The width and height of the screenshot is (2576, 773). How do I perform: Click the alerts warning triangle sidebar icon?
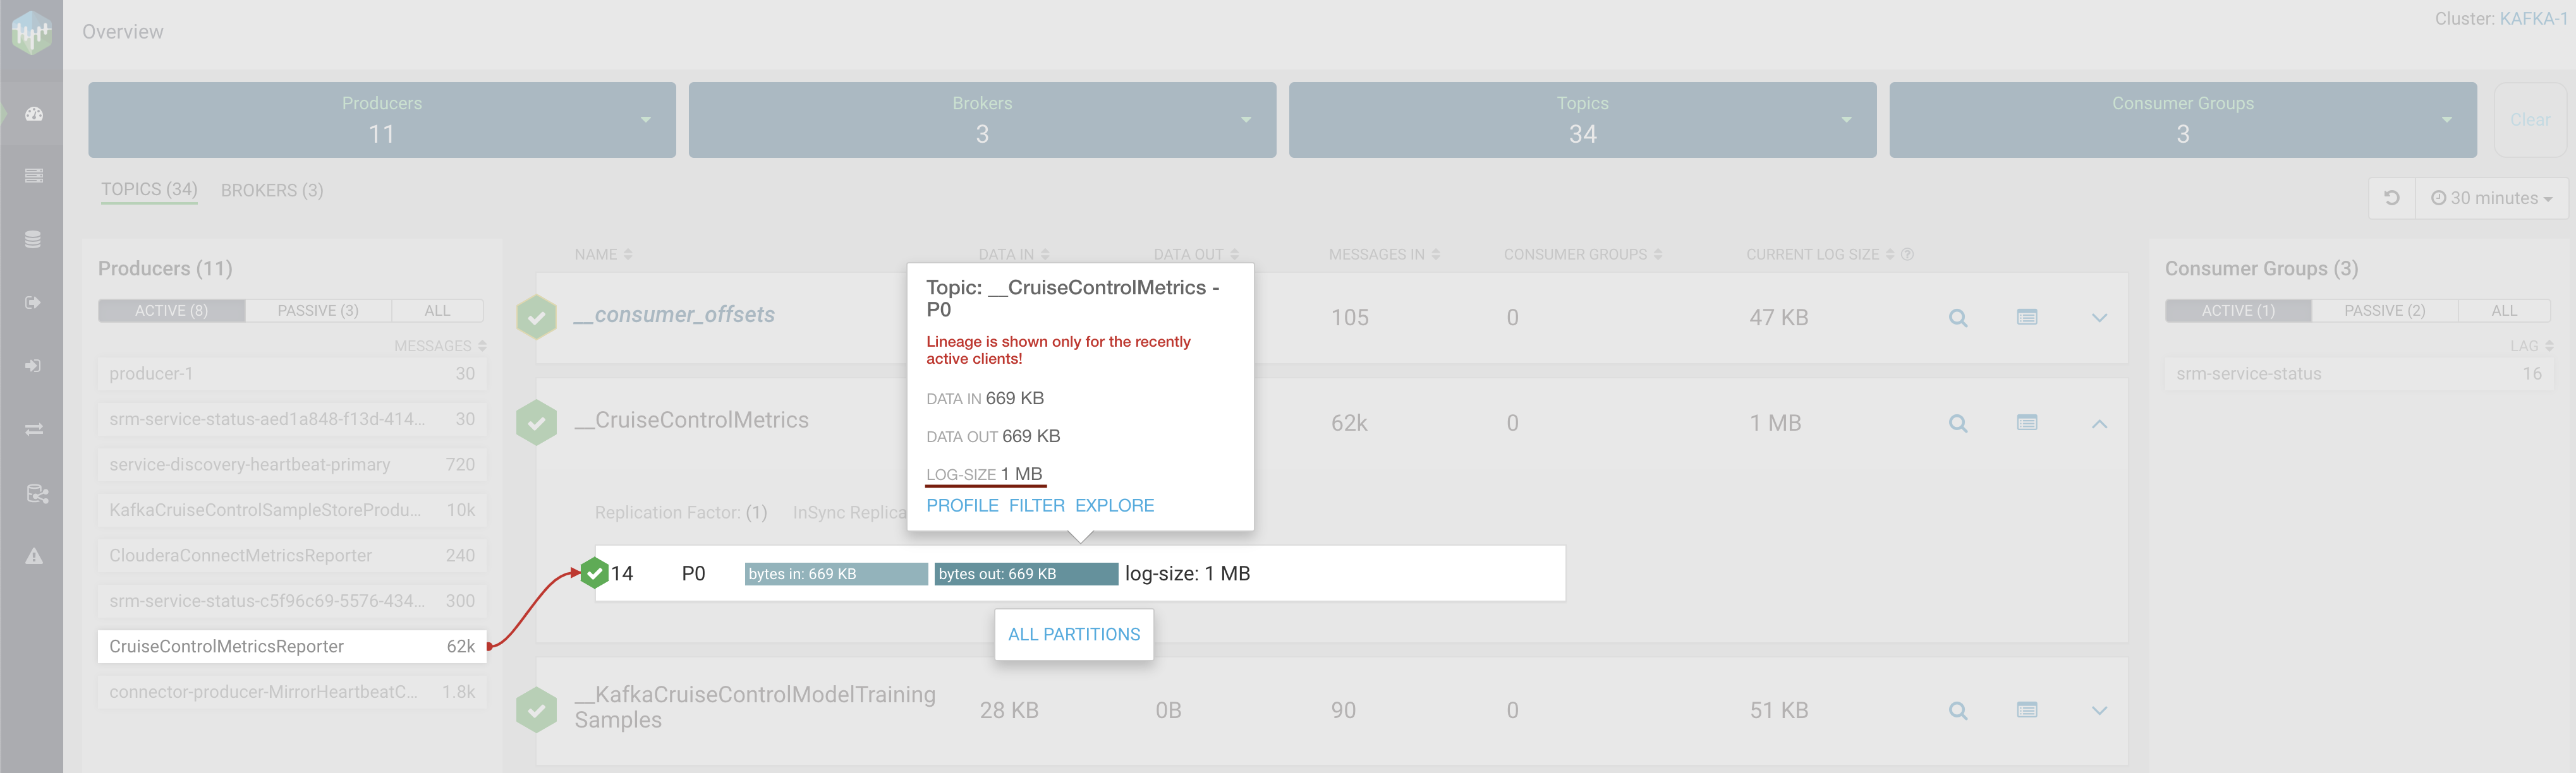click(x=33, y=556)
